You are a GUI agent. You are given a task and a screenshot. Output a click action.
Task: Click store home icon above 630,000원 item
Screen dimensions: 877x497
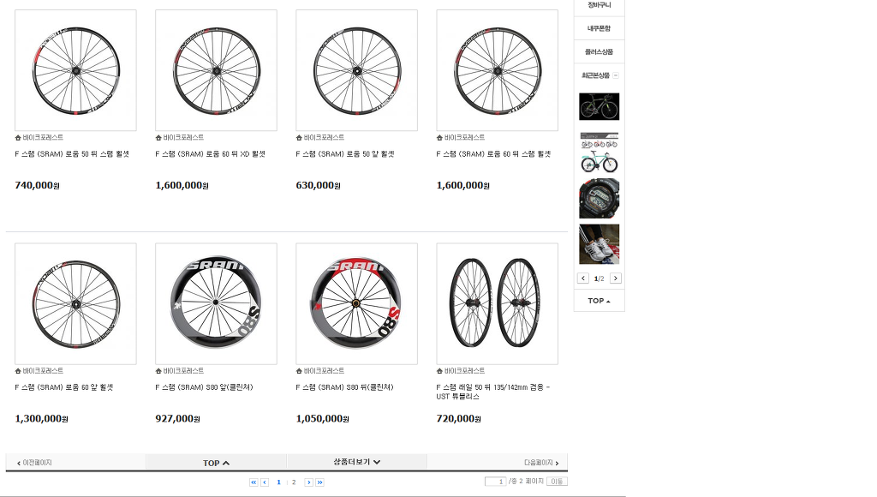point(299,138)
